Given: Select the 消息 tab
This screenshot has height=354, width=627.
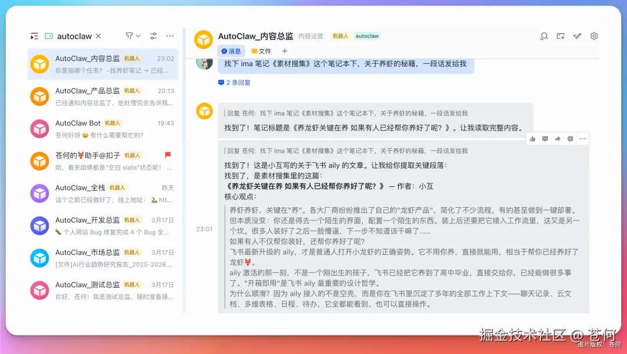Looking at the screenshot, I should [x=232, y=51].
